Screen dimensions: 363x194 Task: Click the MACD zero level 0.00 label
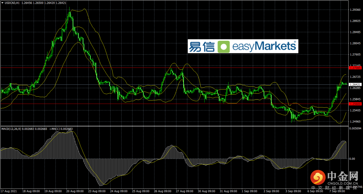click(352, 159)
